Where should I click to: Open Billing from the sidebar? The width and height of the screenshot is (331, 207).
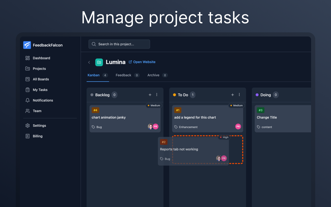(x=28, y=136)
